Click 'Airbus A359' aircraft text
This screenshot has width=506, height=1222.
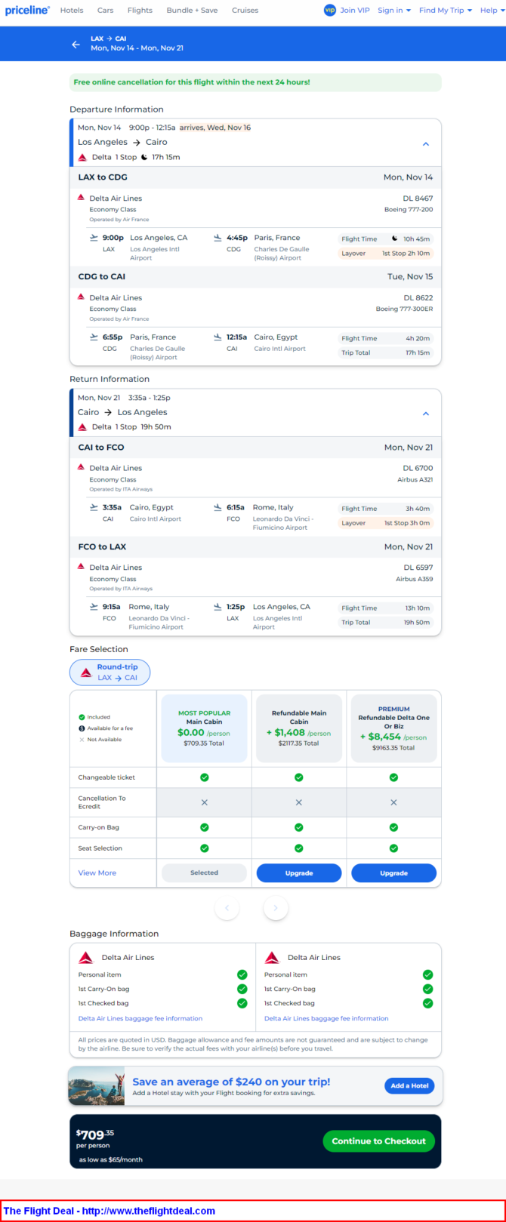[415, 579]
